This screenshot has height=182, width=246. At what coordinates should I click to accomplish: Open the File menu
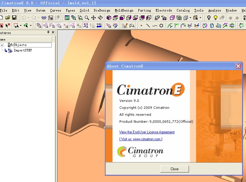click(3, 11)
